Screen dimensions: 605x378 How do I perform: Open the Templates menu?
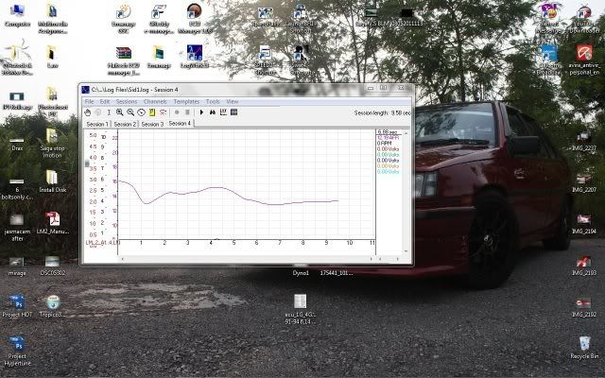pos(186,101)
